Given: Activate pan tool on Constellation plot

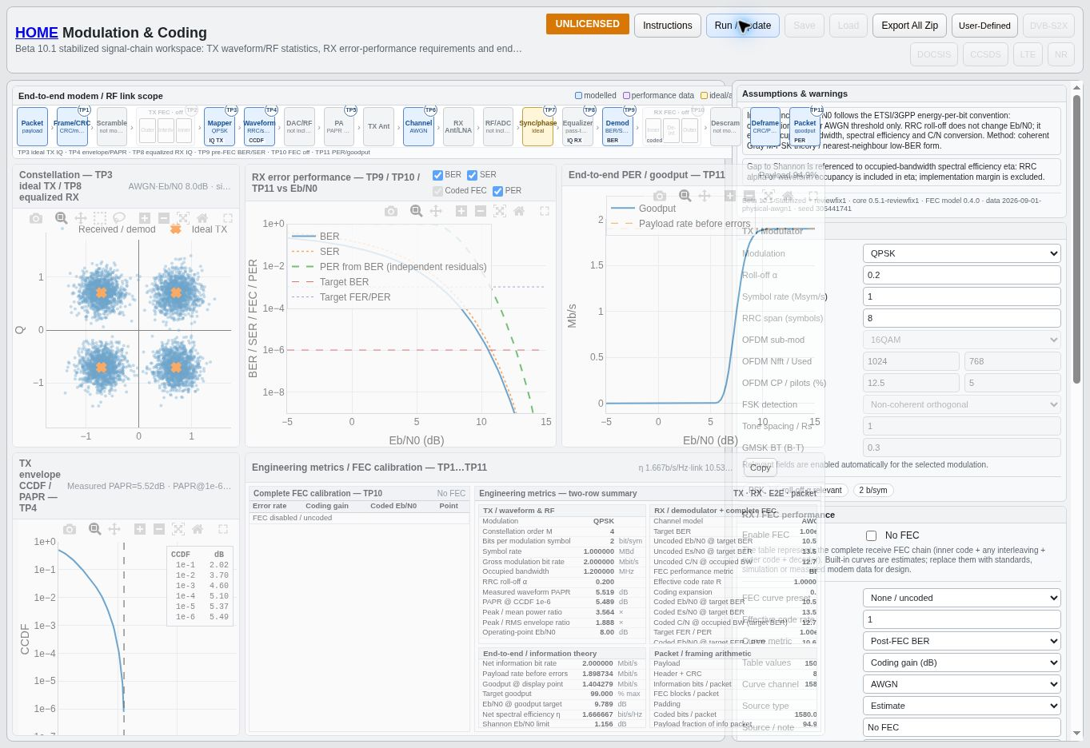Looking at the screenshot, I should [x=81, y=218].
